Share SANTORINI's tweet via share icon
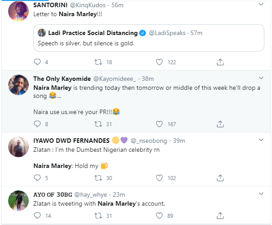The width and height of the screenshot is (272, 225). click(x=220, y=62)
